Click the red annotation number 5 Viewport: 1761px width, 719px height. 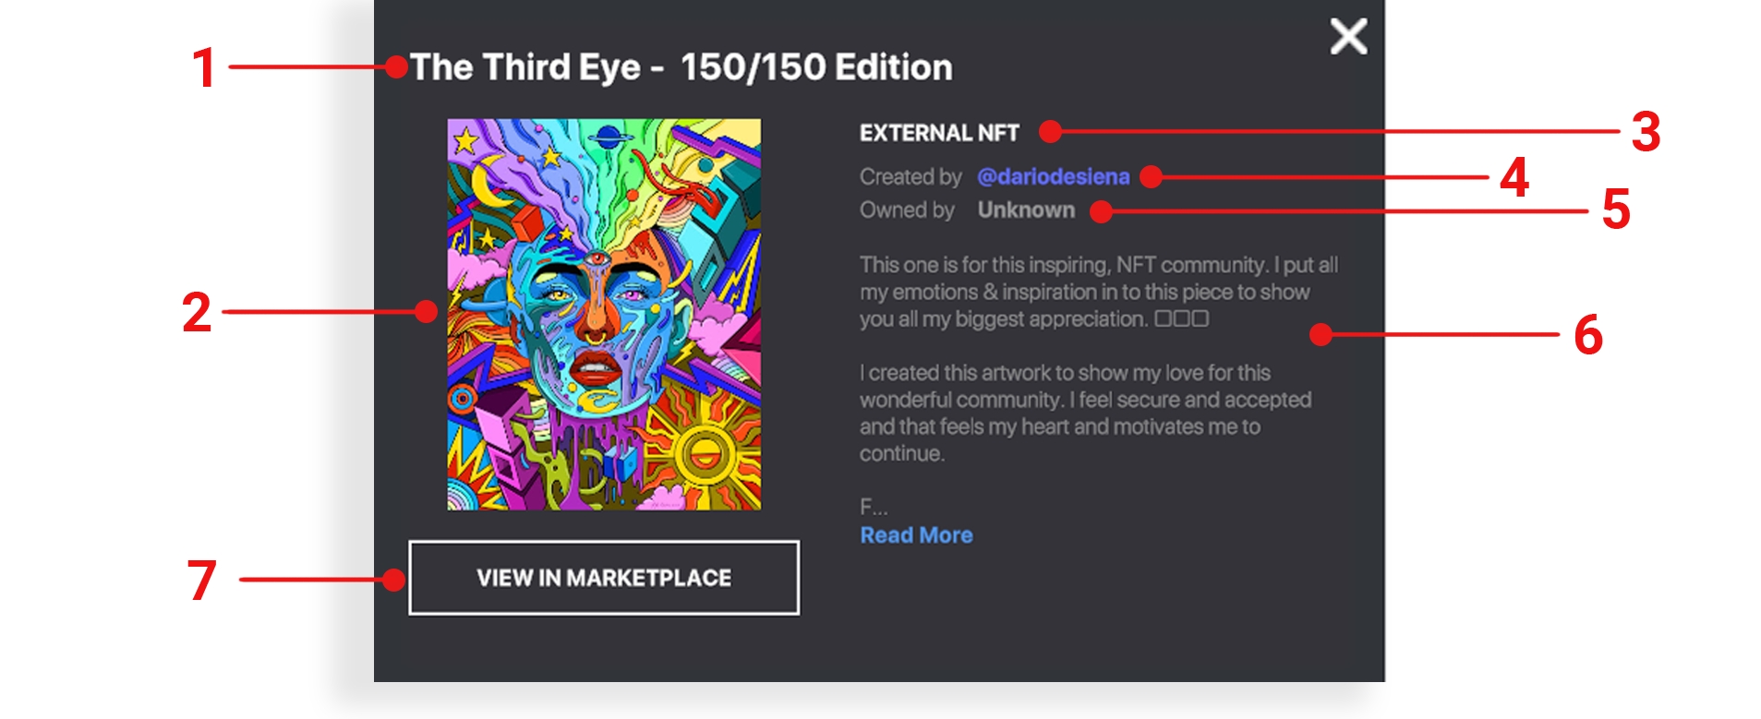(1616, 210)
